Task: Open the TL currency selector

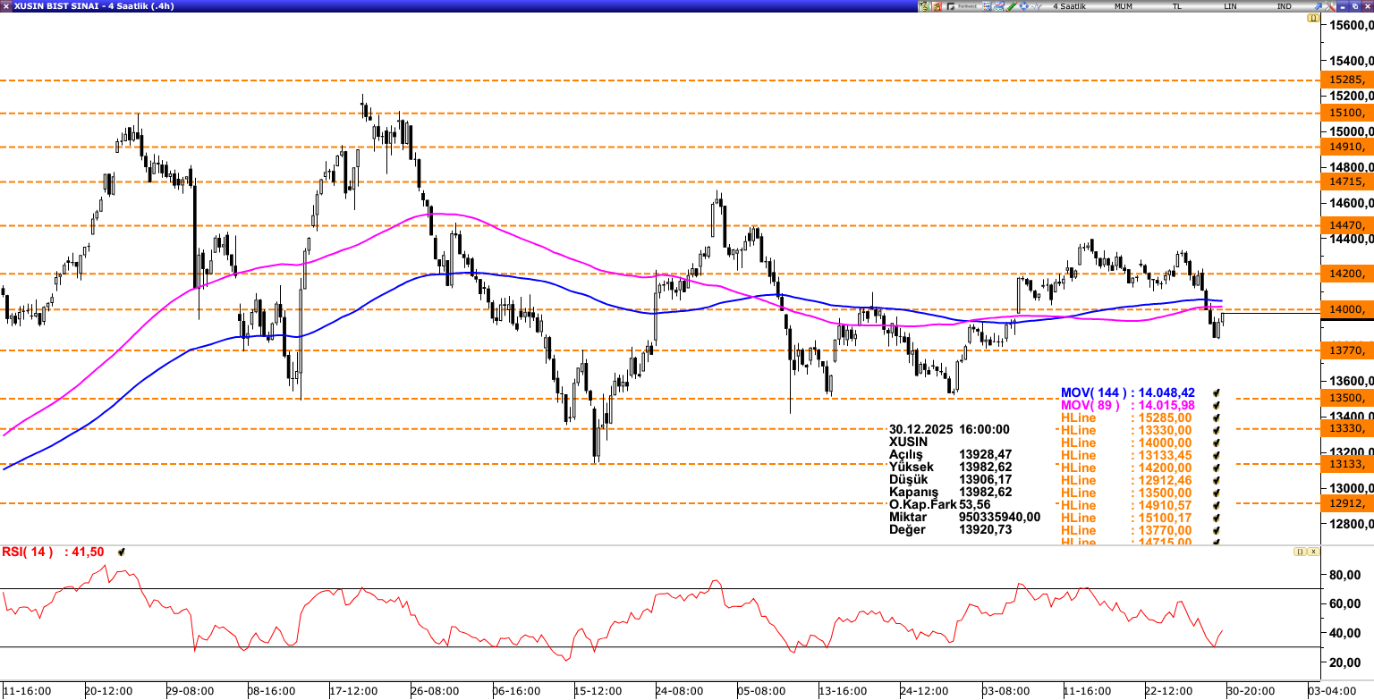Action: tap(1177, 6)
